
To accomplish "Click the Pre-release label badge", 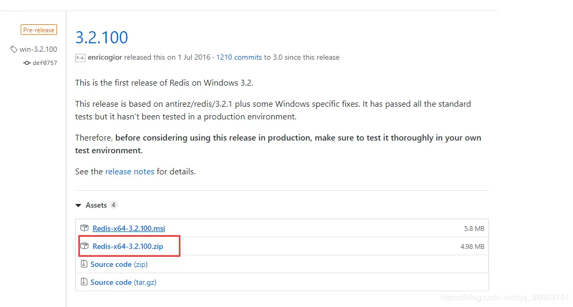I will coord(39,30).
